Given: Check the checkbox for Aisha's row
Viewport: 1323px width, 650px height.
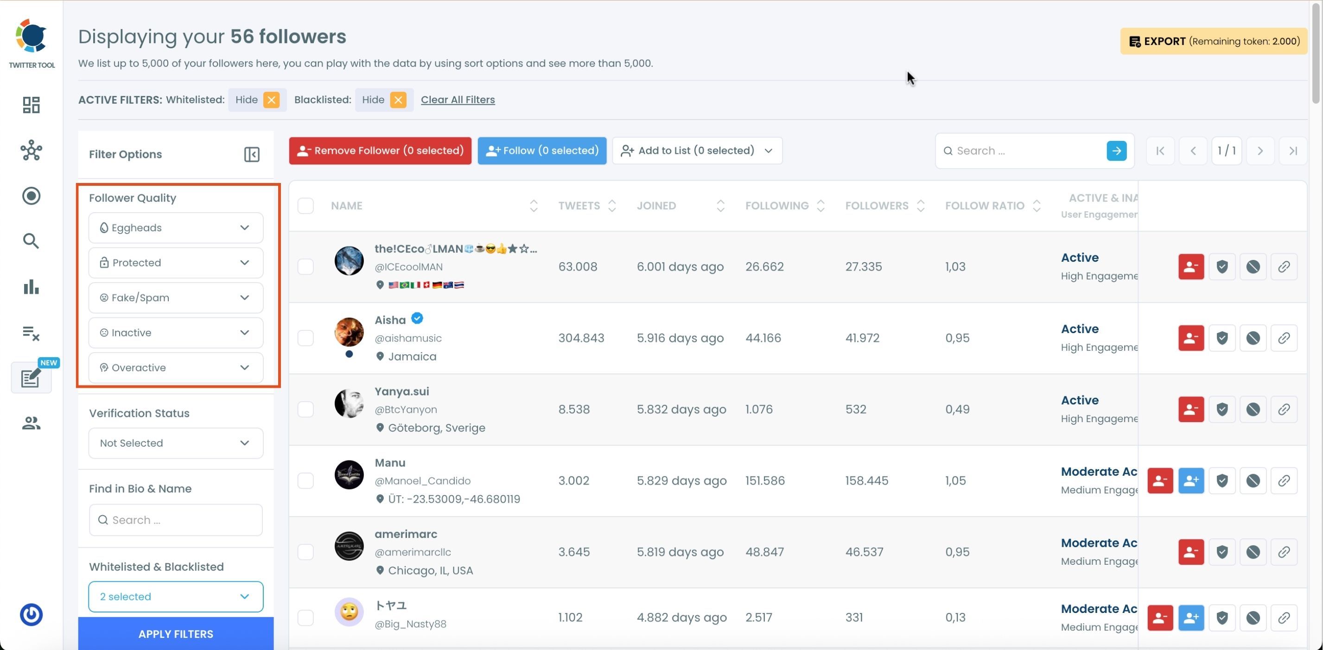Looking at the screenshot, I should (305, 338).
